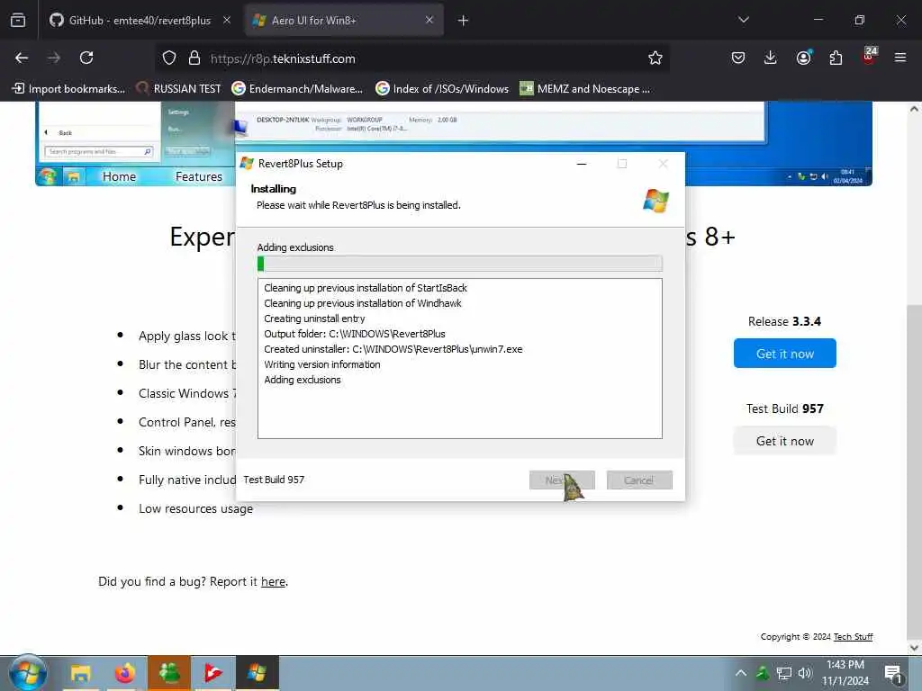Viewport: 922px width, 691px height.
Task: Go back to previous page
Action: click(22, 58)
